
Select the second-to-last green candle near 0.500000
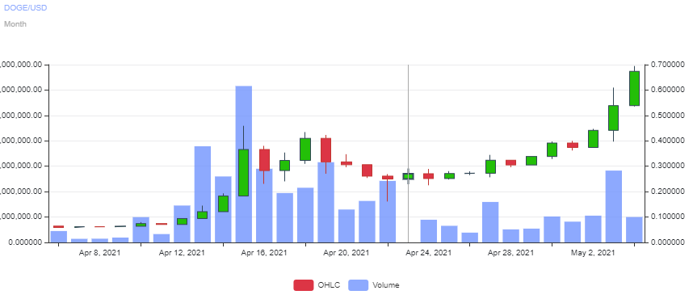pyautogui.click(x=614, y=118)
